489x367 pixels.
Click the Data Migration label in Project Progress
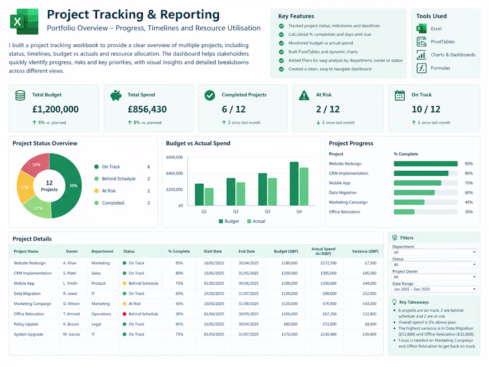coord(343,193)
